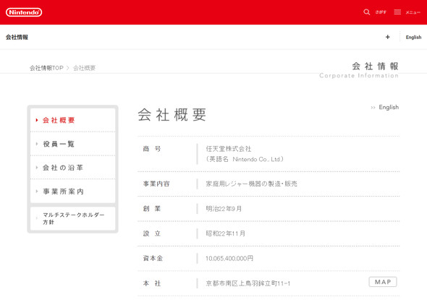Open 役員一覧 sidebar item

coord(72,144)
